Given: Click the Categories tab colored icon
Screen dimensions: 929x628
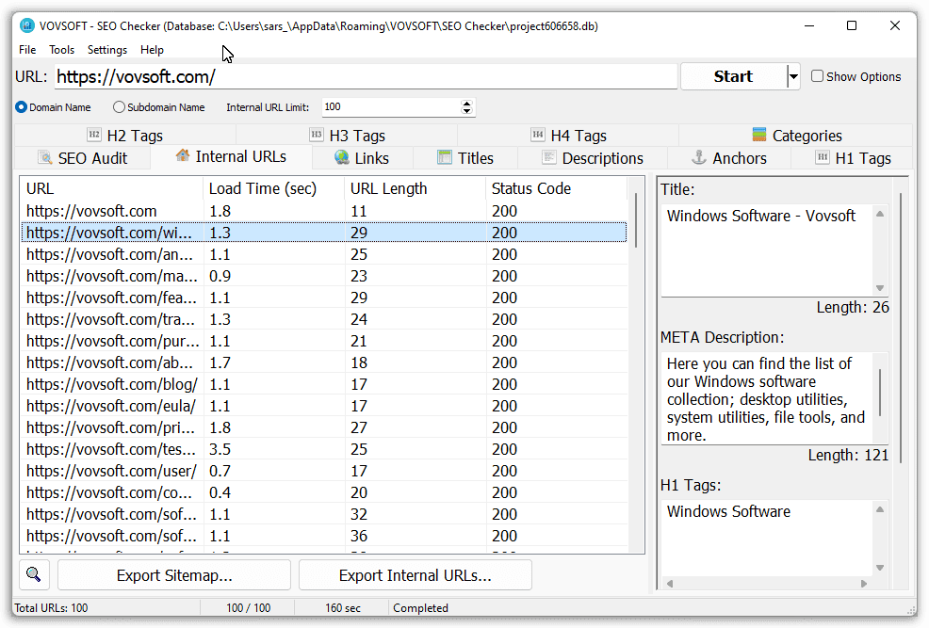Looking at the screenshot, I should tap(759, 135).
